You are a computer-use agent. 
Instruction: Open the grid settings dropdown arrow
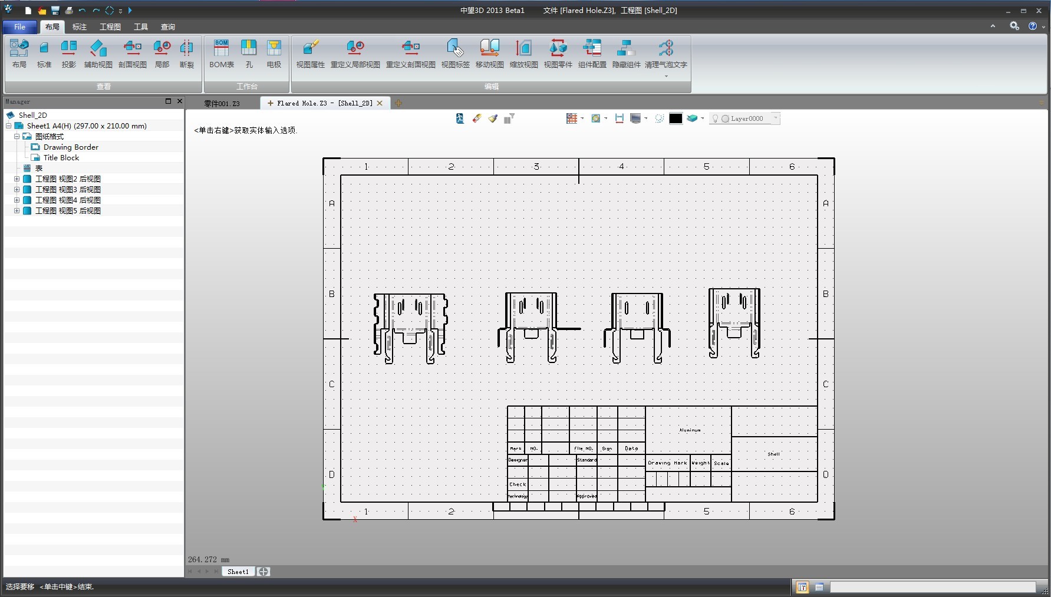[582, 118]
